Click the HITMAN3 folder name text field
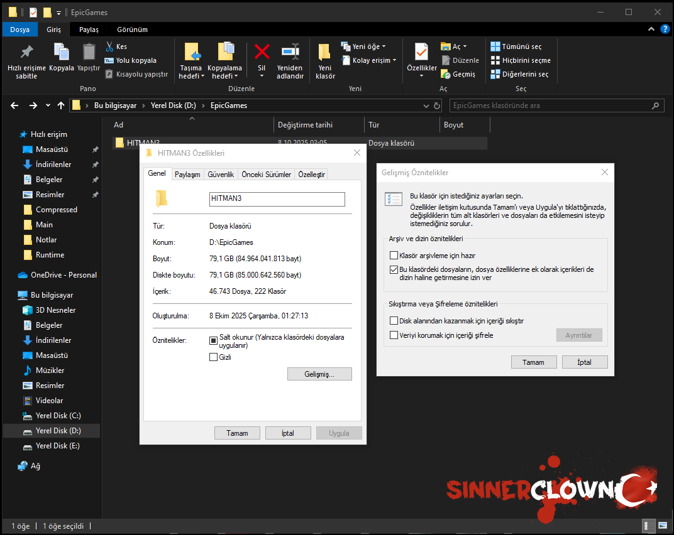 tap(277, 199)
